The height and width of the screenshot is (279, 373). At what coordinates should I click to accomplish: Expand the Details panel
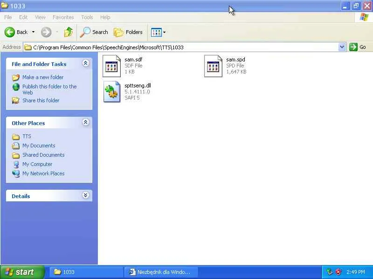[x=86, y=195]
